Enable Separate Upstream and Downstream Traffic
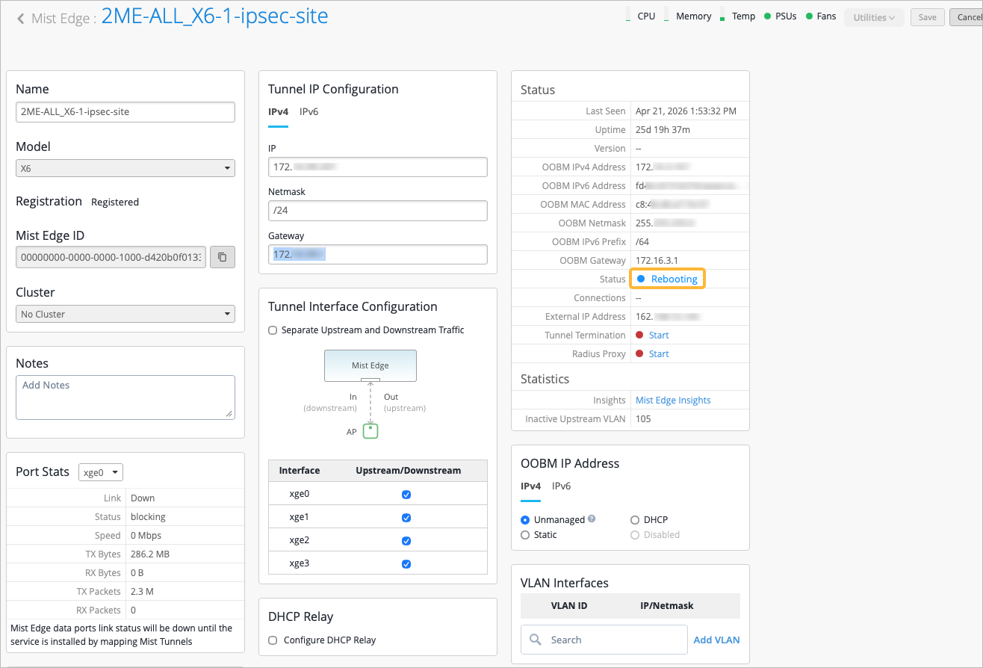The height and width of the screenshot is (668, 983). 273,330
